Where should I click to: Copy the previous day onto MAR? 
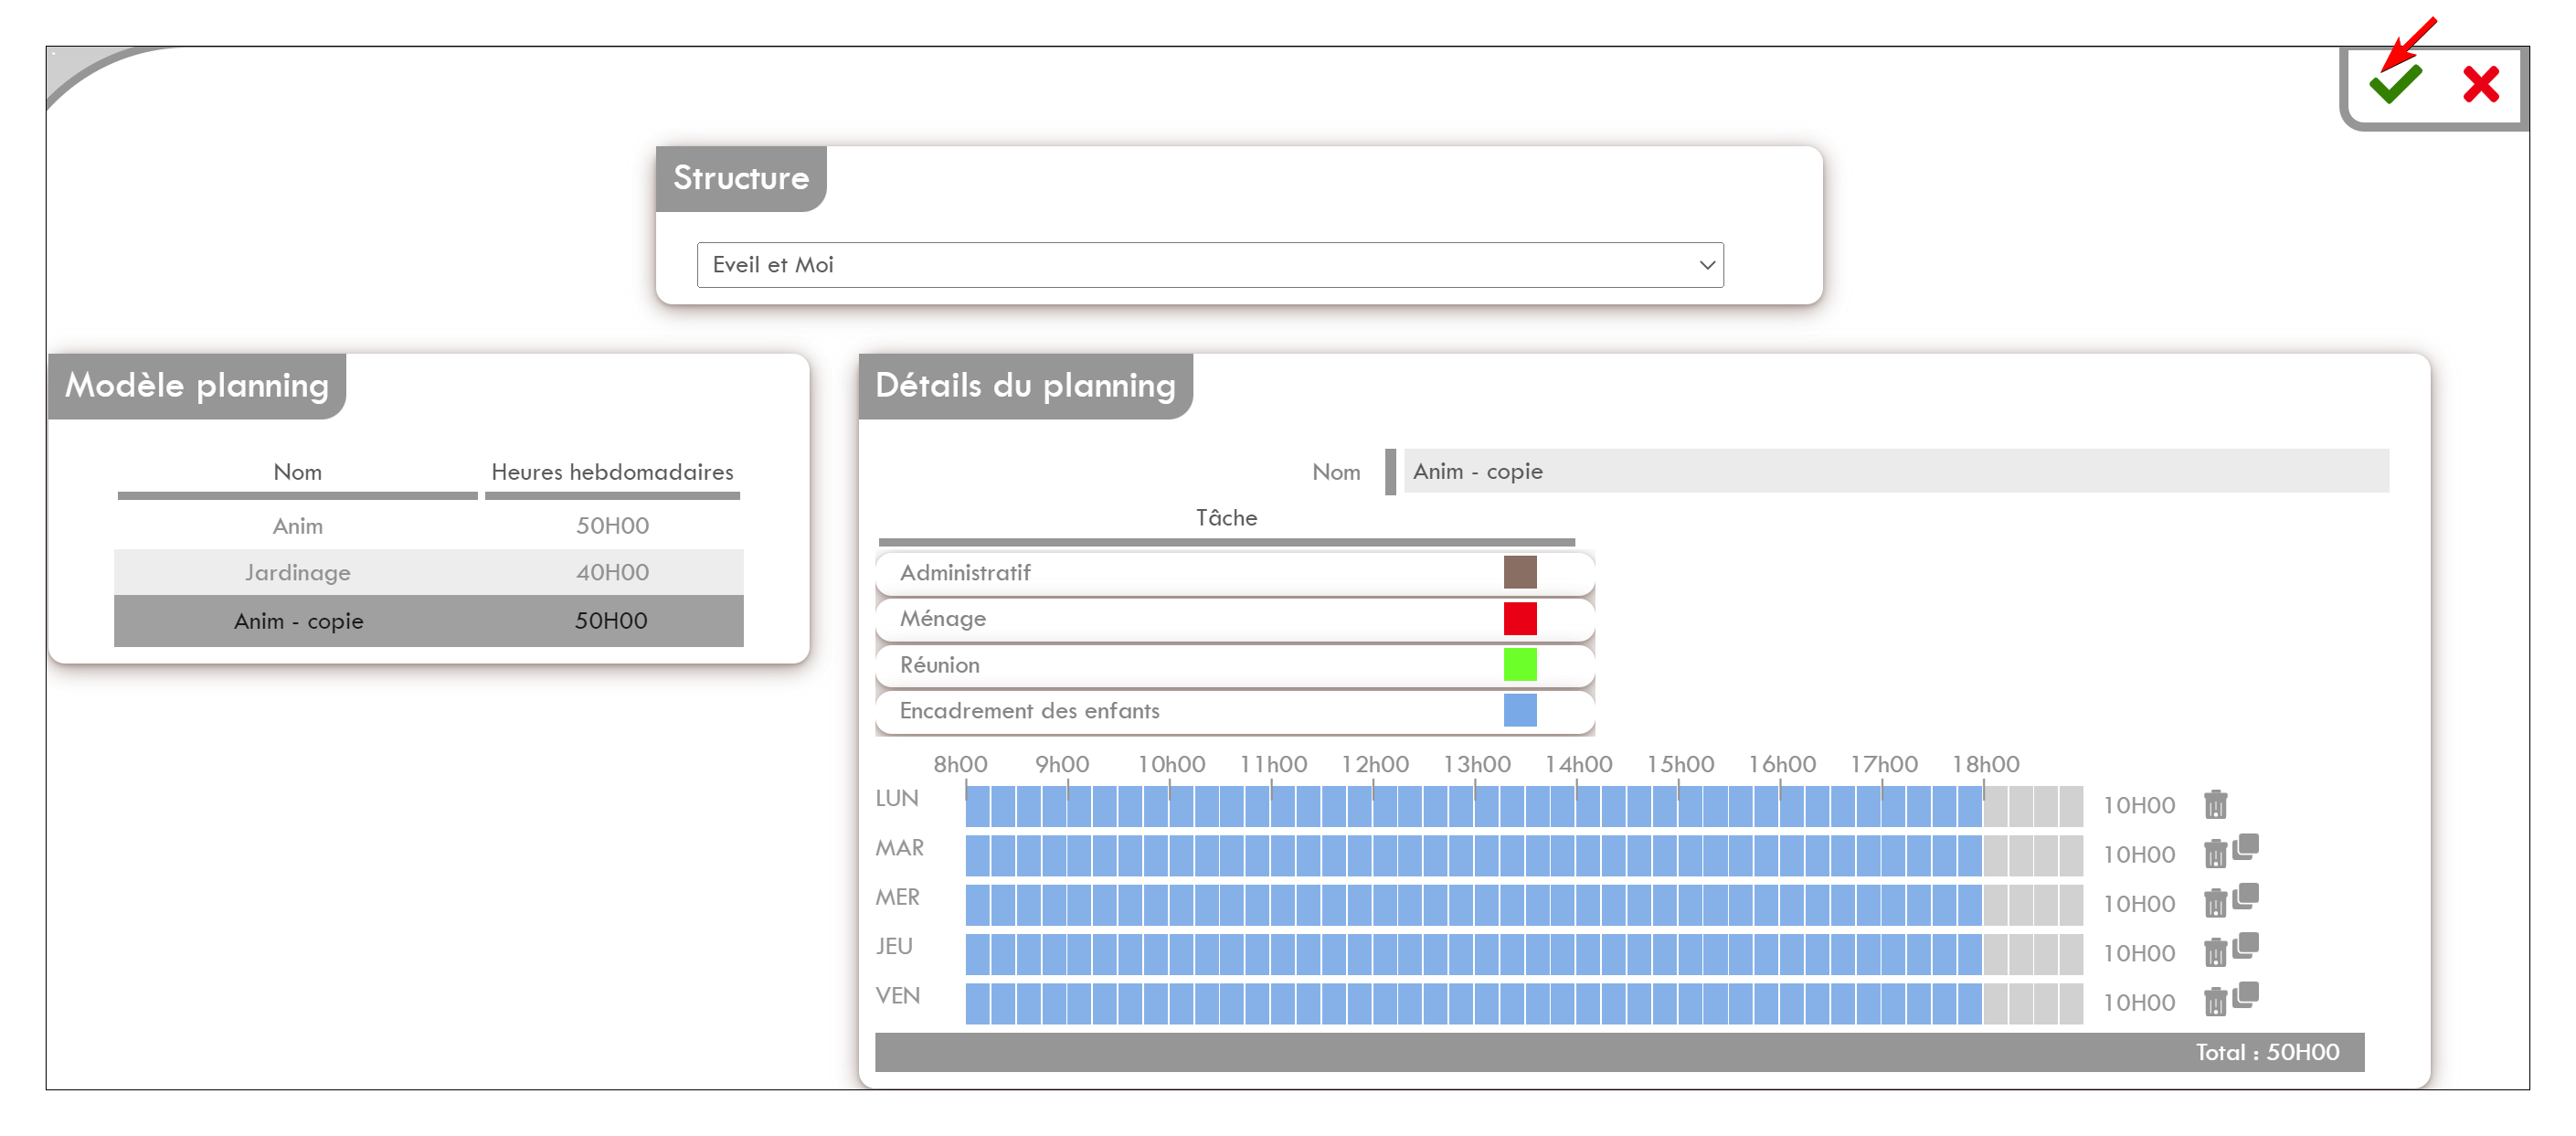[2245, 846]
